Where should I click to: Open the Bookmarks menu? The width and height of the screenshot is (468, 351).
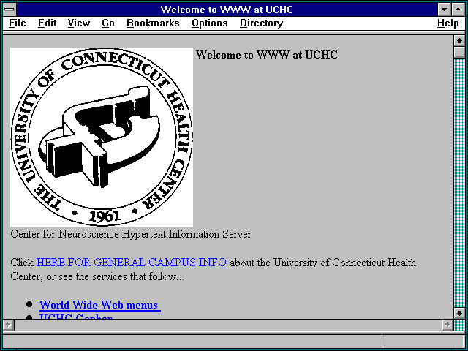153,23
